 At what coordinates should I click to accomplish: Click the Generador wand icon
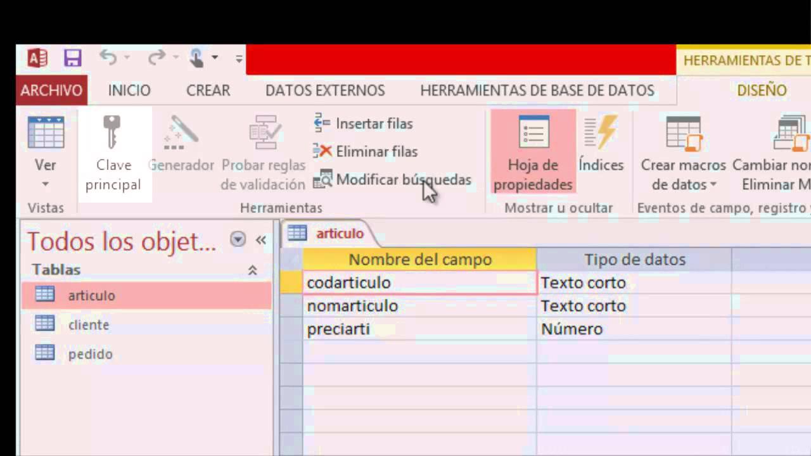point(181,132)
